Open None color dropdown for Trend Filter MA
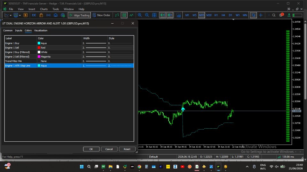Image resolution: width=307 pixels, height=172 pixels. tap(59, 61)
